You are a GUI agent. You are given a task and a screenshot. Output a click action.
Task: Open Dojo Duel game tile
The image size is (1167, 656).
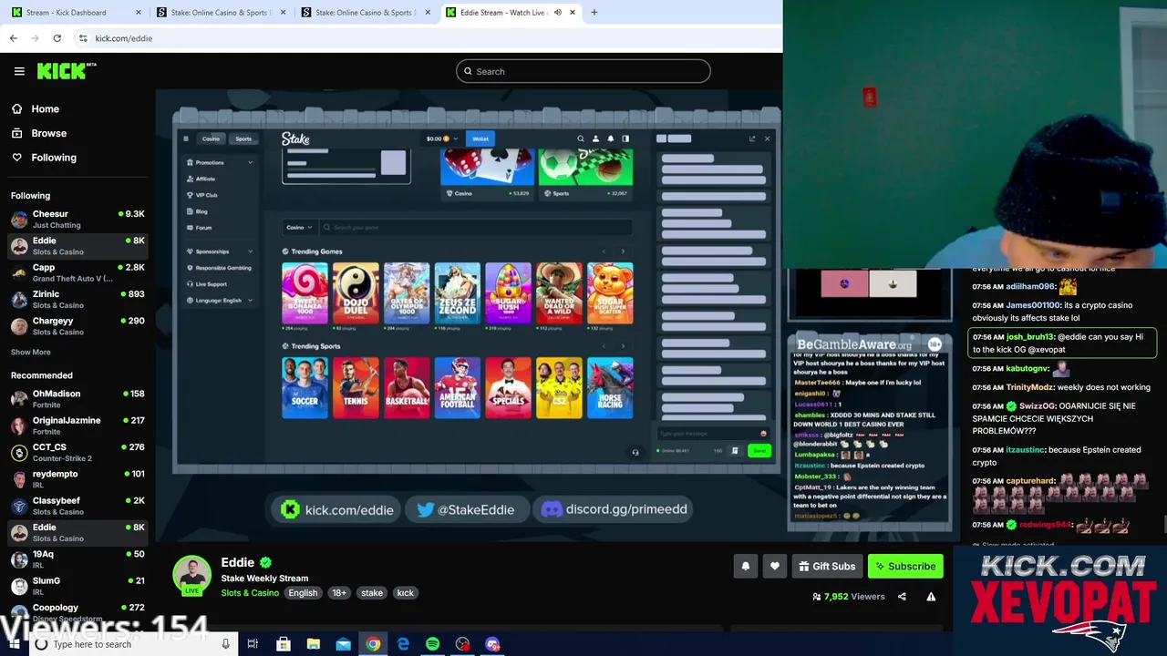coord(356,293)
